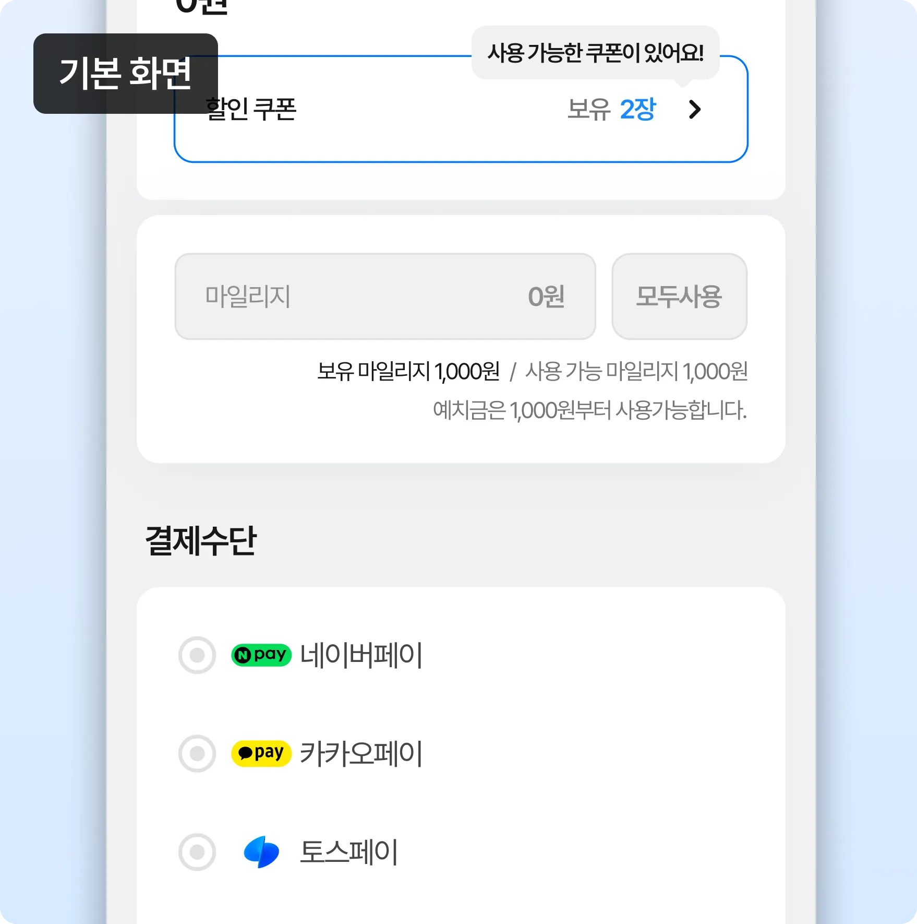The width and height of the screenshot is (917, 924).
Task: Open the 보유 2장 coupon count
Action: click(x=611, y=110)
